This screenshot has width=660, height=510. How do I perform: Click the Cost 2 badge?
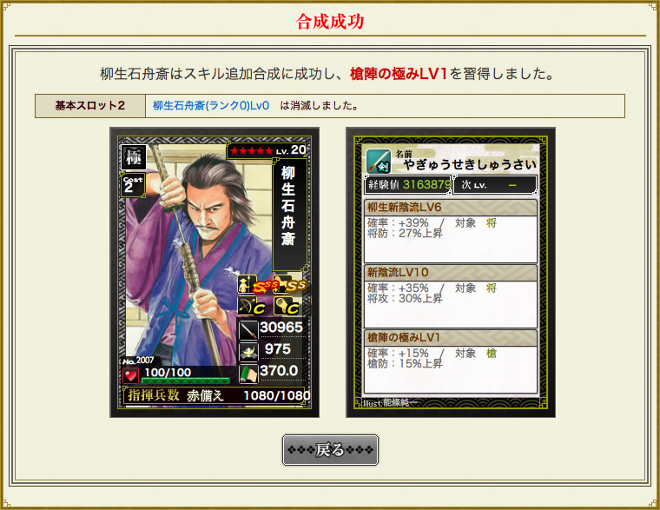[x=133, y=185]
